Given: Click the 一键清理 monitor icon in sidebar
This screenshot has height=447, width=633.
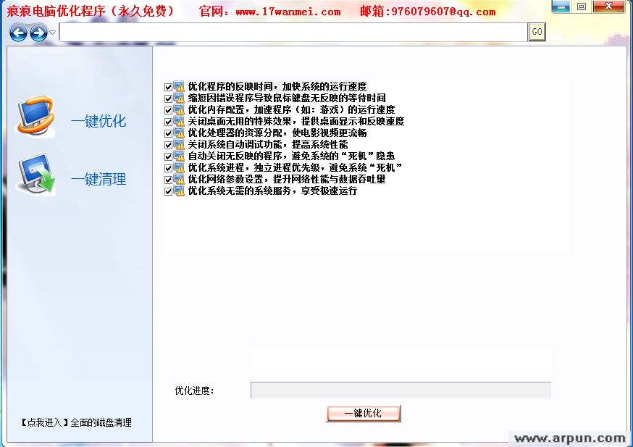Looking at the screenshot, I should point(36,175).
